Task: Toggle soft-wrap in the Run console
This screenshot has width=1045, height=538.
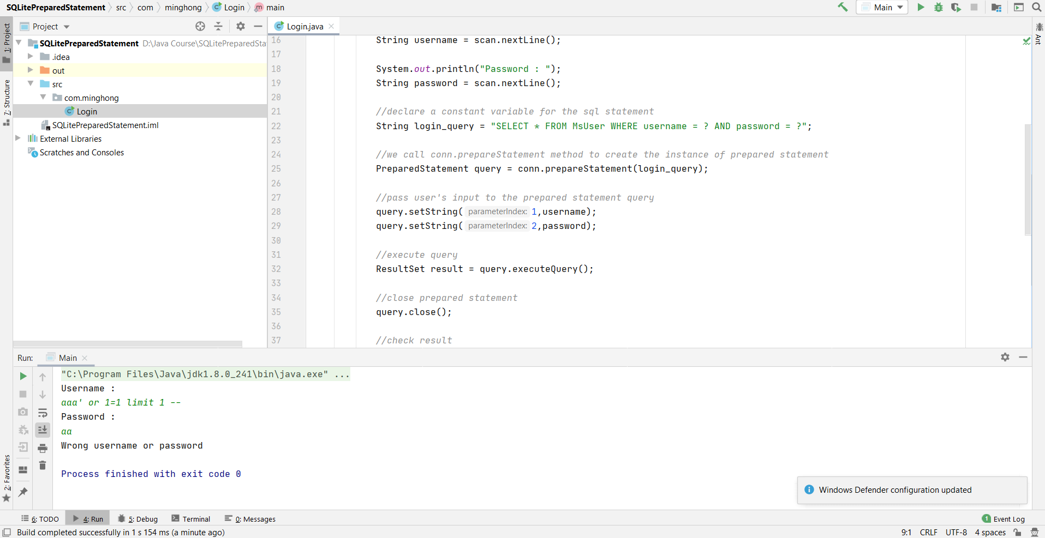Action: coord(43,413)
